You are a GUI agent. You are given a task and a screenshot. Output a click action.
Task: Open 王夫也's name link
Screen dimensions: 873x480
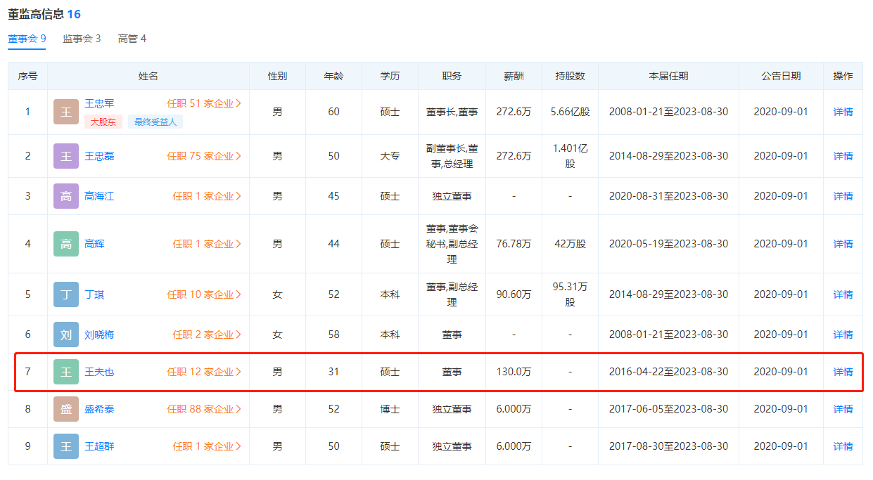click(x=99, y=372)
